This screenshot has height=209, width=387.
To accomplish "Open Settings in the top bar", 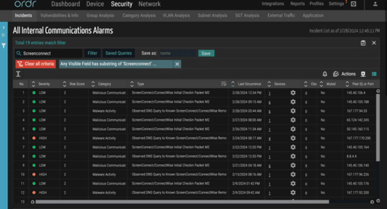I will click(x=336, y=4).
